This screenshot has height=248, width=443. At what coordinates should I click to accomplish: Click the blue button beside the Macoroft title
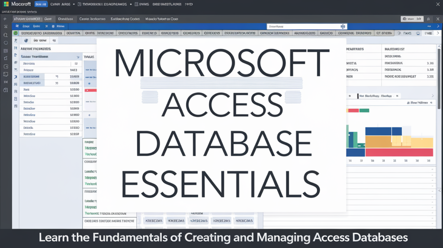pos(40,4)
